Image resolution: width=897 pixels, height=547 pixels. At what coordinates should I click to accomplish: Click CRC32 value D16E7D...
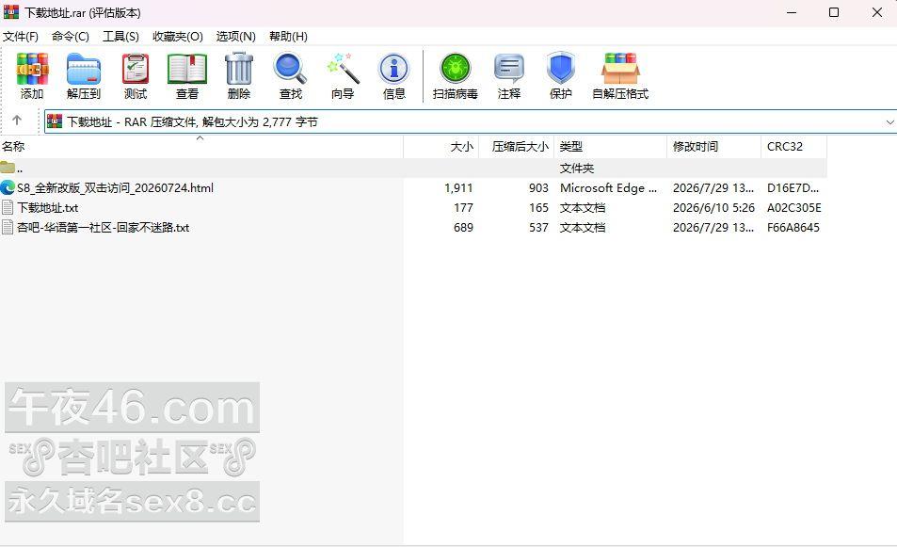[793, 187]
